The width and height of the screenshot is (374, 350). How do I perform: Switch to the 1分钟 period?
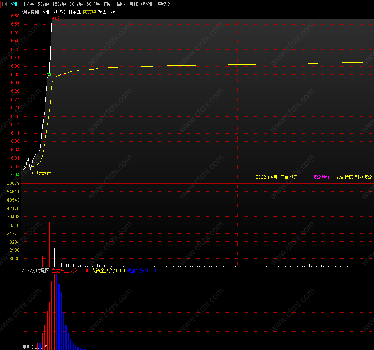pos(29,4)
